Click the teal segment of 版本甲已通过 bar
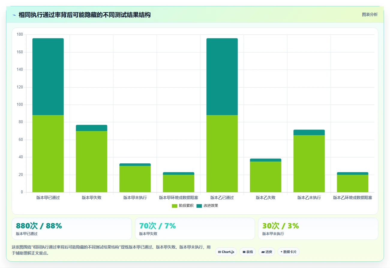 point(48,77)
